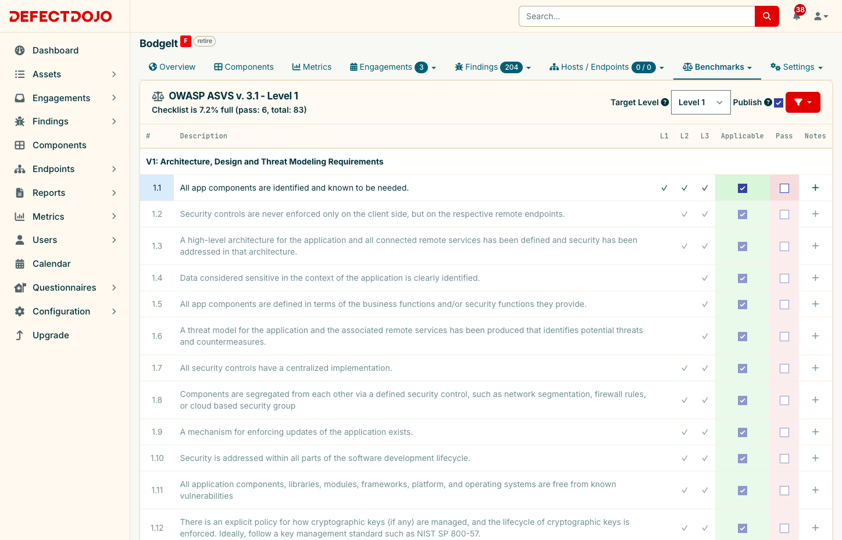Open the Target Level 'Level 1' dropdown
Viewport: 842px width, 540px height.
click(x=701, y=102)
